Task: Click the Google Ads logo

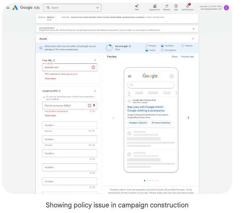Action: (x=26, y=7)
